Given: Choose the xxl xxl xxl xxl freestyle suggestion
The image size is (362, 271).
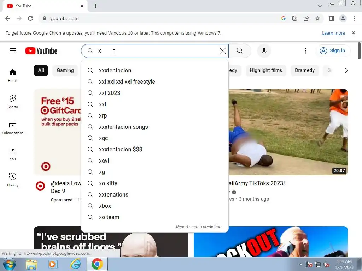Looking at the screenshot, I should pyautogui.click(x=155, y=82).
